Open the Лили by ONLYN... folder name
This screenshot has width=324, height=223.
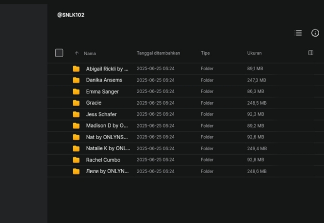click(x=108, y=171)
